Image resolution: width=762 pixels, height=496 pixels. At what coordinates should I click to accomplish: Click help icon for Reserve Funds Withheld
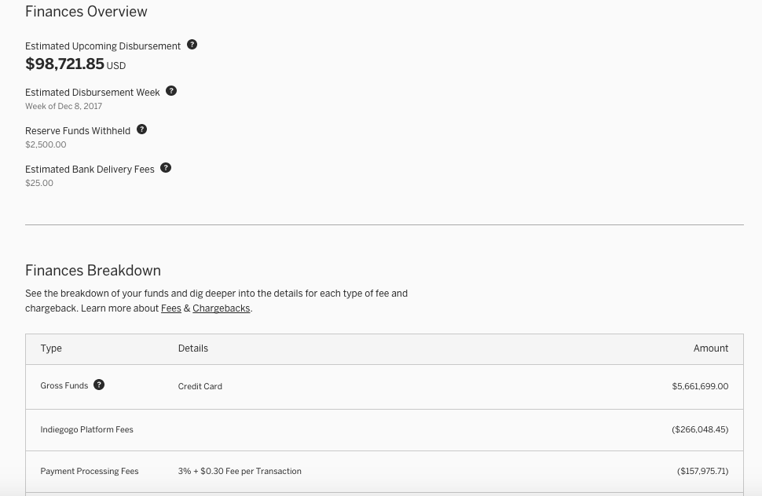141,129
